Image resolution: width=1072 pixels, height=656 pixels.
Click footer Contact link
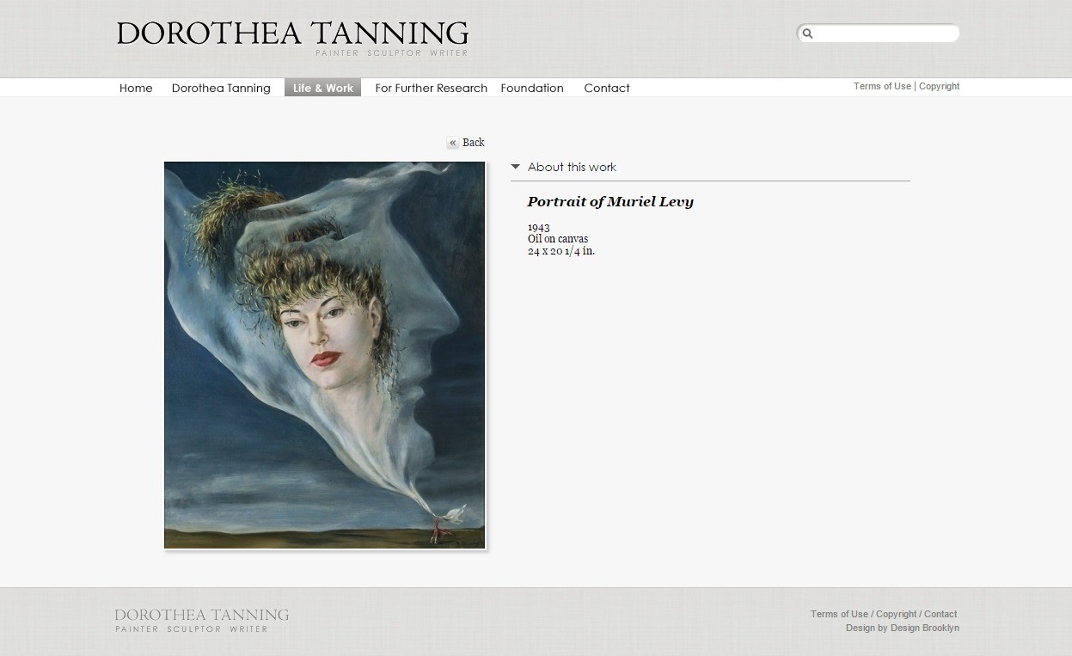click(940, 614)
